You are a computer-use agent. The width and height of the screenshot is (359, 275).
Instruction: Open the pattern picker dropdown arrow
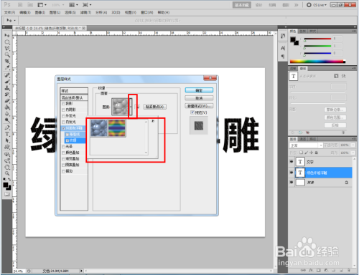click(131, 107)
